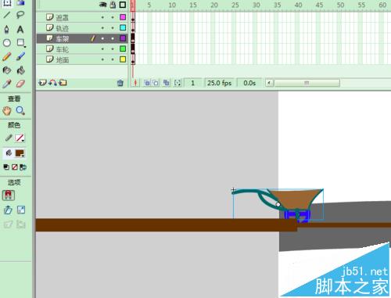Viewport: 391px width, 298px height.
Task: Click the yellow outline swatch of 地面 layer
Action: (x=123, y=59)
